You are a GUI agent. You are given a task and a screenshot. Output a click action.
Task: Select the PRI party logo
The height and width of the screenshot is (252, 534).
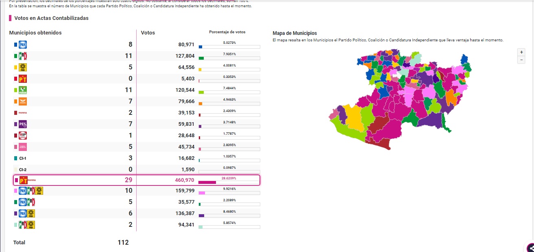tap(23, 56)
